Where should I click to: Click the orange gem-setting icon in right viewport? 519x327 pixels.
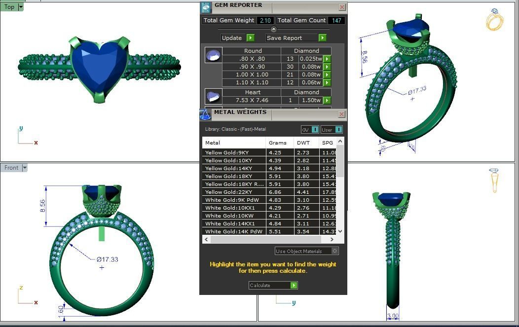[494, 181]
